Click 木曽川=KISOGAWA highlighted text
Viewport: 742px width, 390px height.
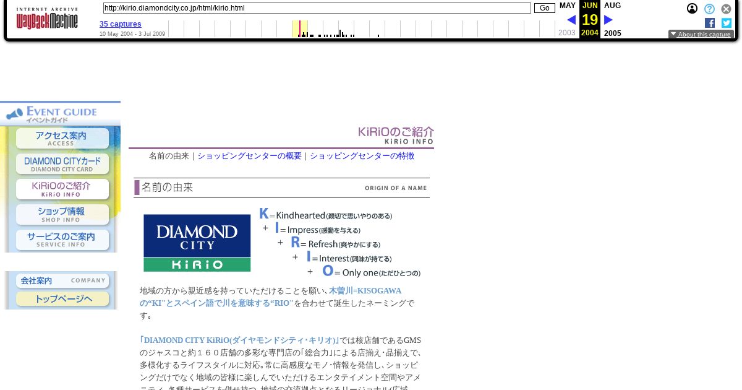click(x=365, y=290)
